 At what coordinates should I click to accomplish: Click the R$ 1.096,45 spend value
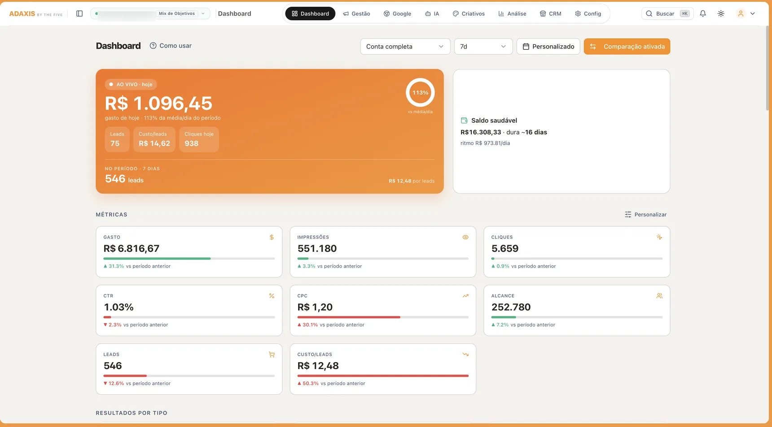(158, 104)
